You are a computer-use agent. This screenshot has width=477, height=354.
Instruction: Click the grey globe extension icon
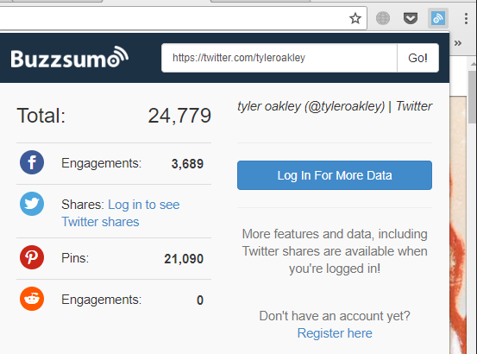(x=383, y=18)
